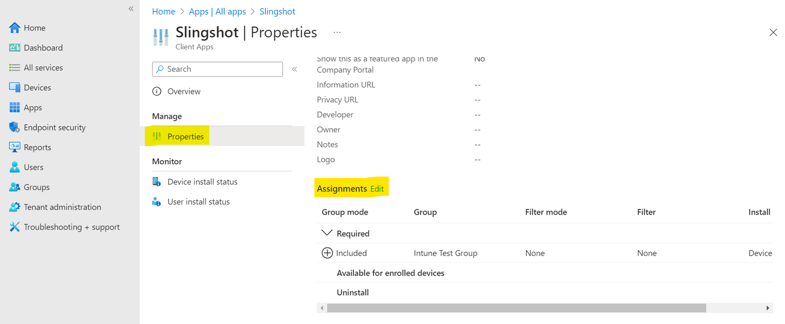Collapse the left portal sidebar
This screenshot has width=785, height=324.
[x=131, y=8]
